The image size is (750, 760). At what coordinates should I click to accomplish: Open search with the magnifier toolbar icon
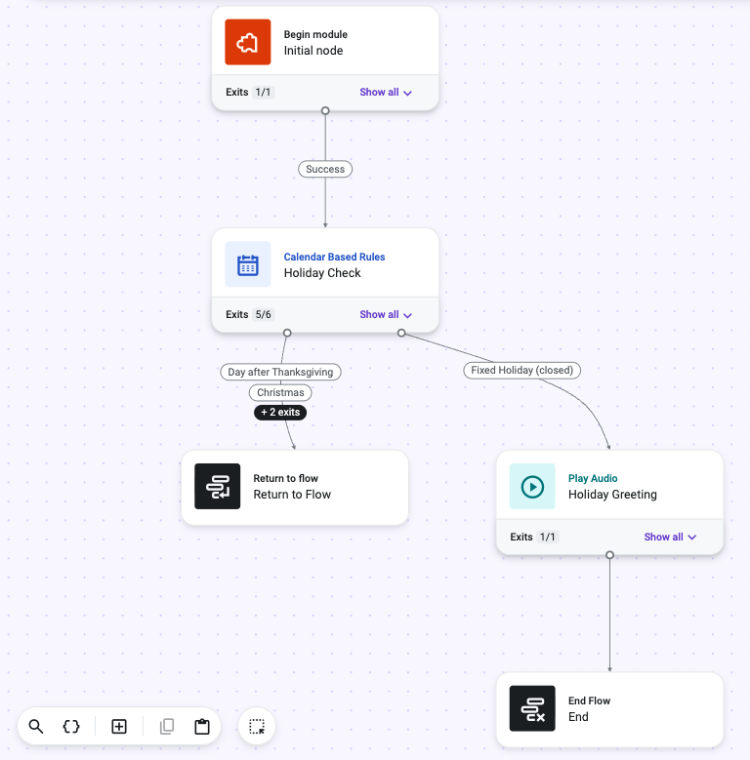[x=36, y=727]
